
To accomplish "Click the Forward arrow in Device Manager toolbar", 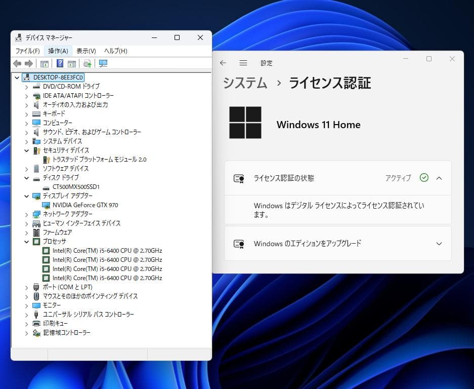I will 29,63.
